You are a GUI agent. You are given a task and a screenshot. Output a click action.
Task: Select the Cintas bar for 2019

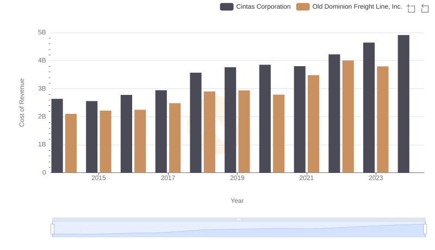[x=230, y=120]
